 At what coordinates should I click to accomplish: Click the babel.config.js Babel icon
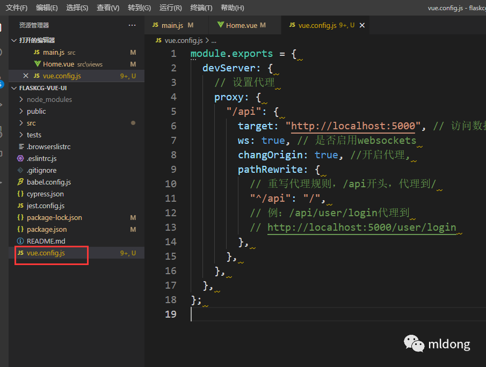point(20,182)
